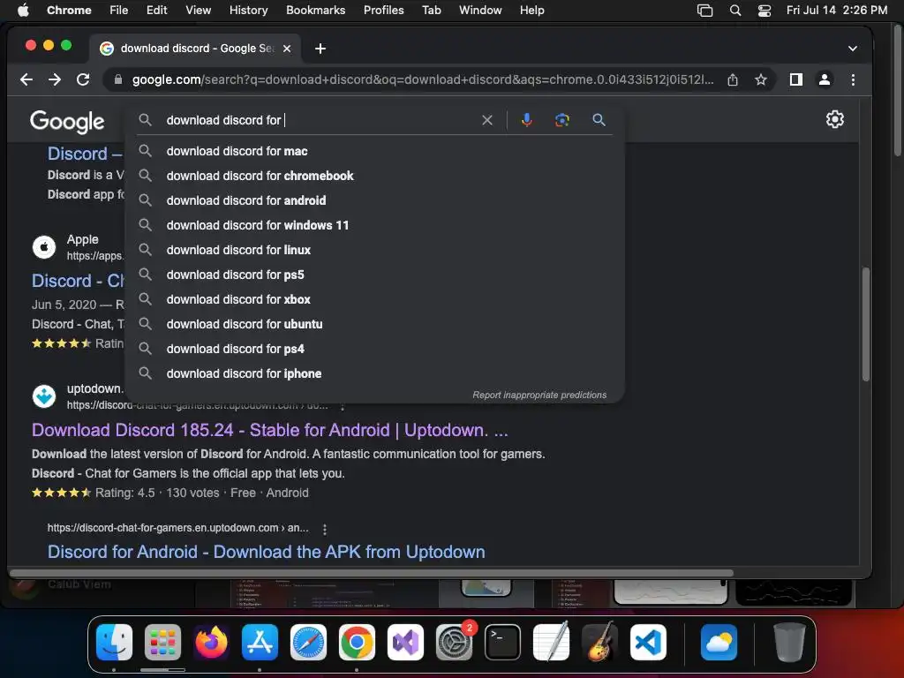Open the Profiles menu
Image resolution: width=904 pixels, height=678 pixels.
[383, 11]
